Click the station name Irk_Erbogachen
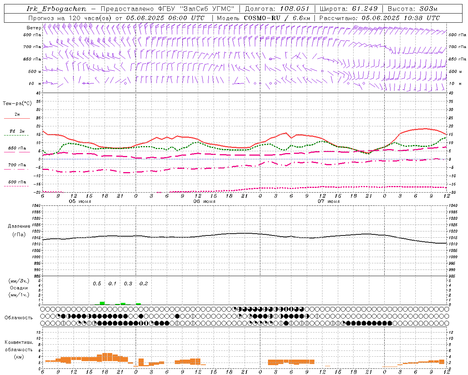Image resolution: width=468 pixels, height=375 pixels. tap(57, 9)
